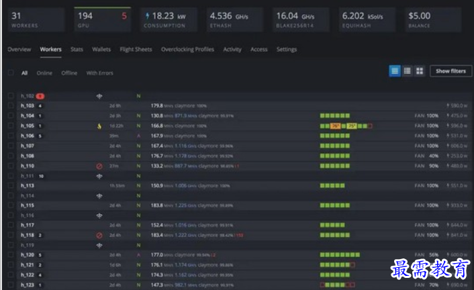Click lightning consumption icon in header
The height and width of the screenshot is (290, 474).
coord(147,15)
